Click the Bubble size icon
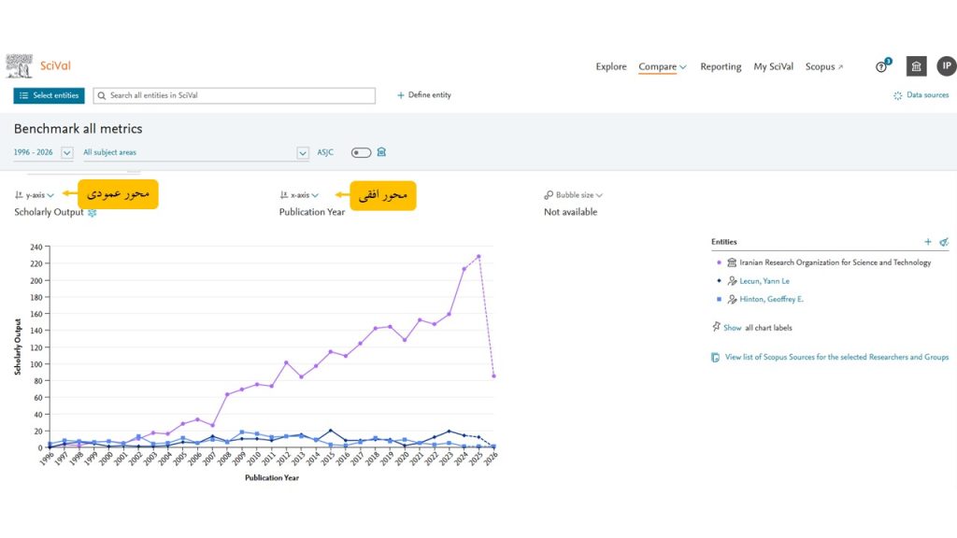 click(548, 195)
